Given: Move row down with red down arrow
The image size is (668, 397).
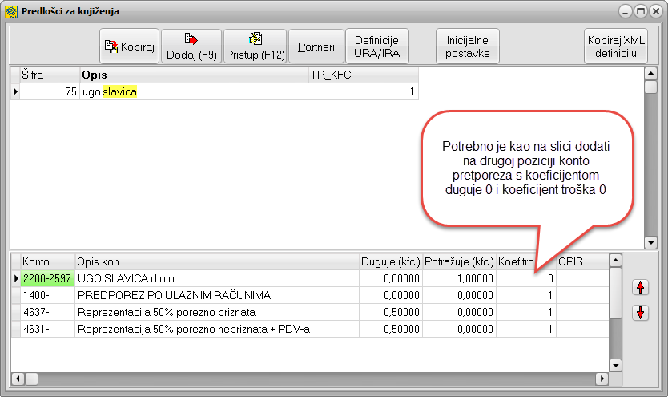Looking at the screenshot, I should point(640,313).
